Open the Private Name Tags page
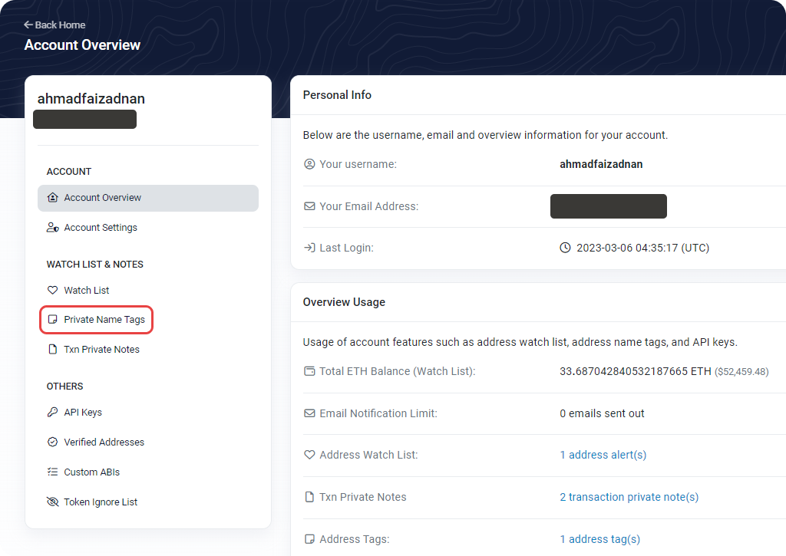This screenshot has height=556, width=786. coord(104,320)
